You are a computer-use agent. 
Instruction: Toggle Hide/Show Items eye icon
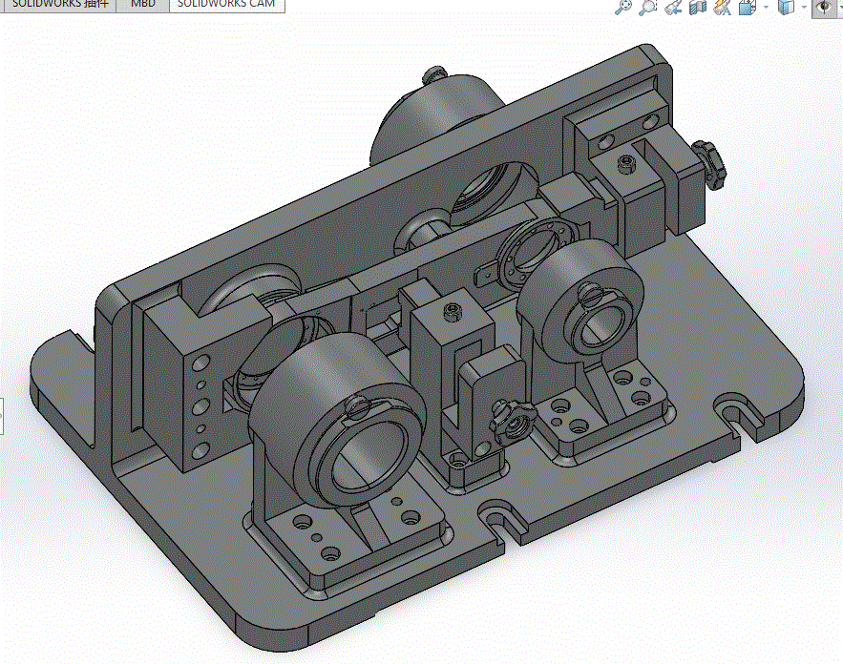tap(824, 7)
